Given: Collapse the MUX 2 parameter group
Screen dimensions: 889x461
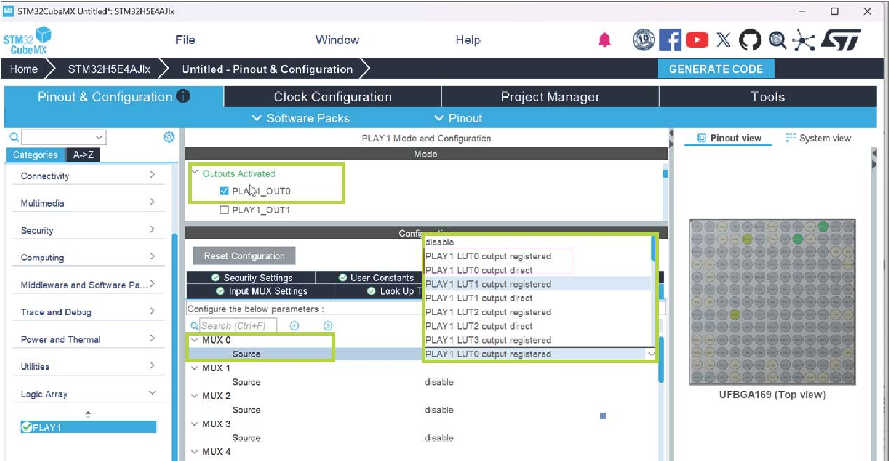Looking at the screenshot, I should (x=194, y=396).
